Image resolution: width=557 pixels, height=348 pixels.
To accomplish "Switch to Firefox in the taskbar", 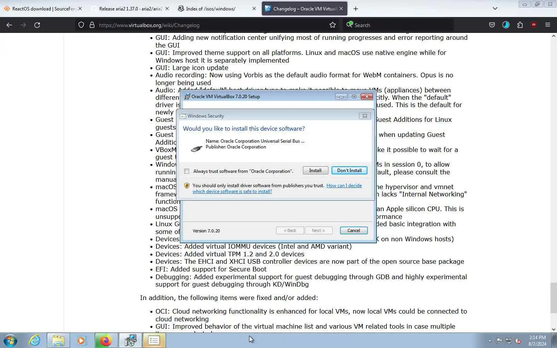I will click(106, 341).
